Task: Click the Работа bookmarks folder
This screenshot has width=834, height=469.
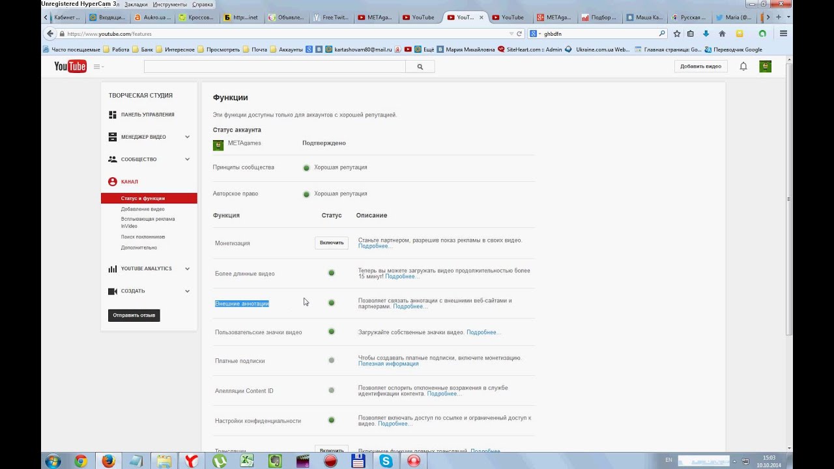Action: pyautogui.click(x=116, y=50)
